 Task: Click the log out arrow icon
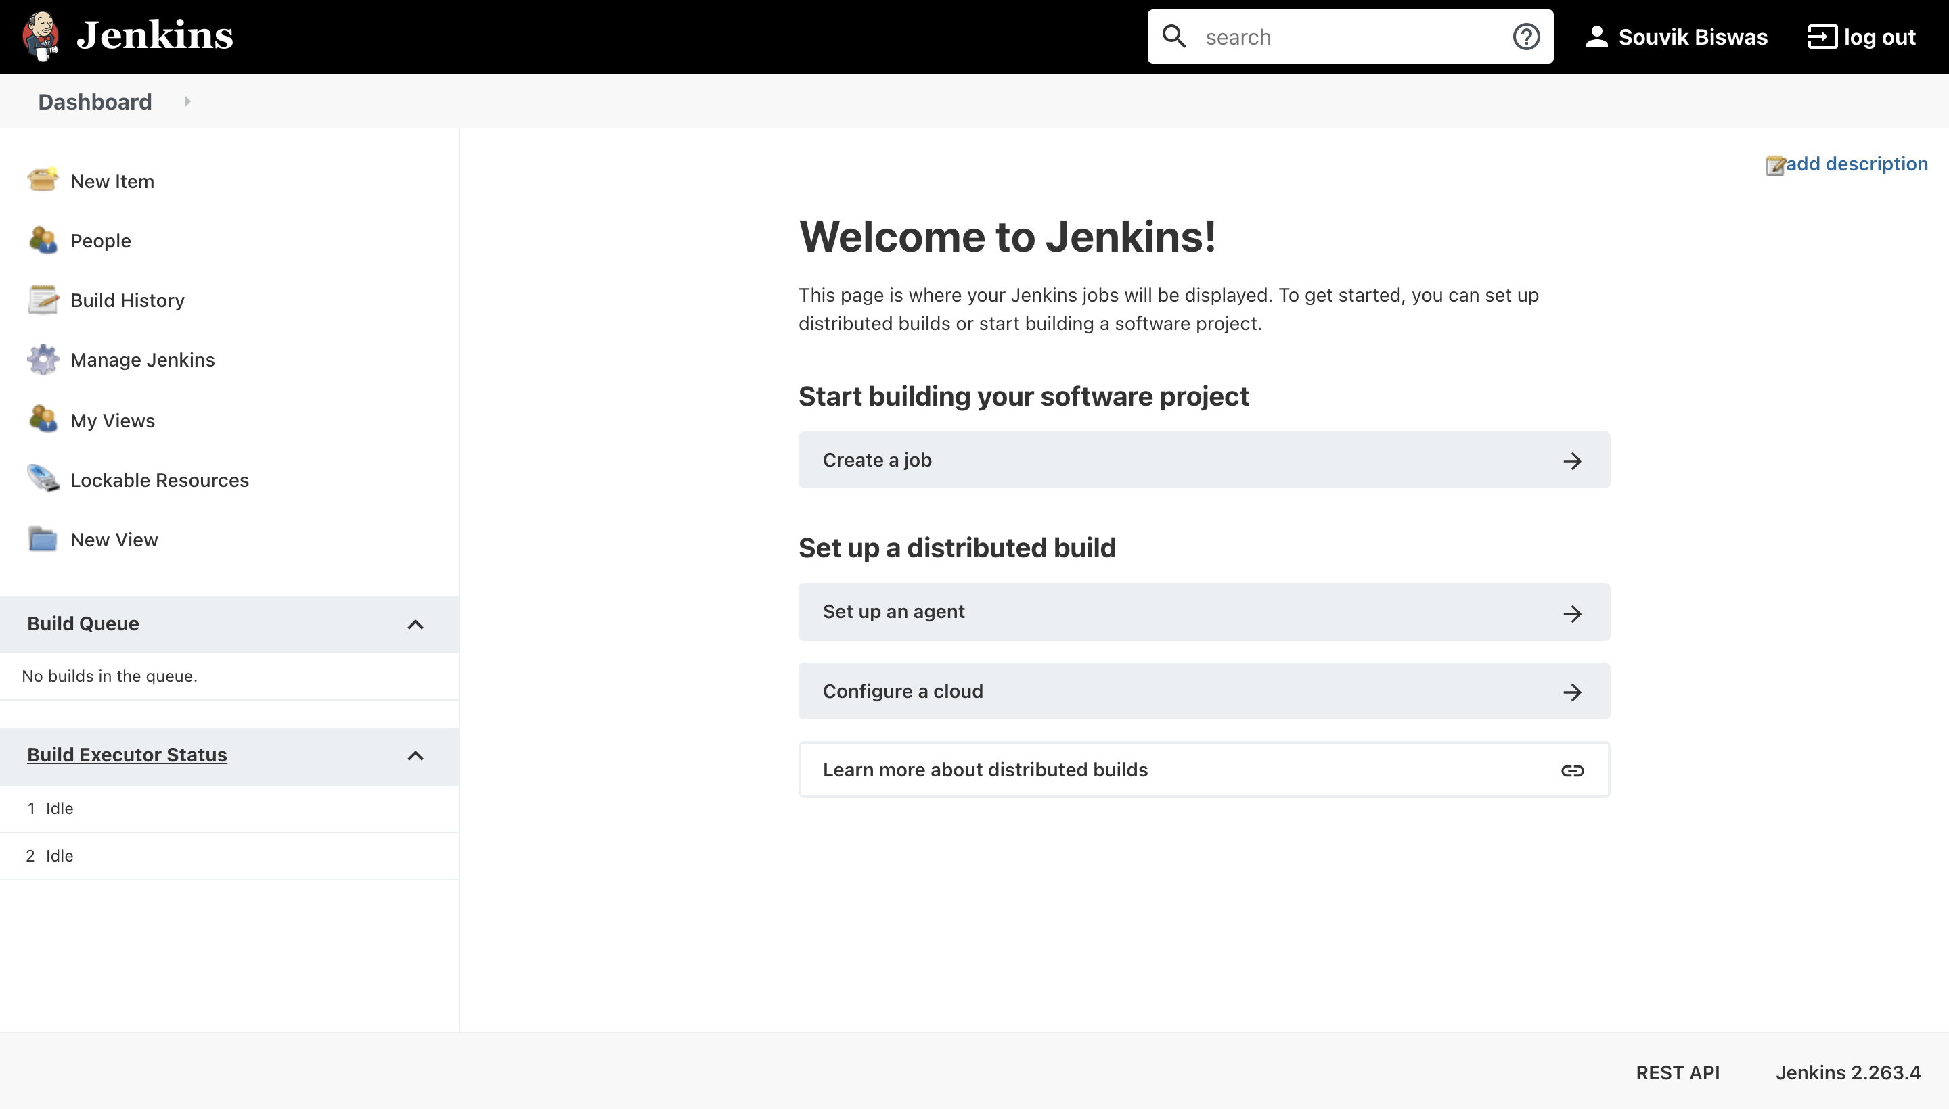click(1822, 37)
